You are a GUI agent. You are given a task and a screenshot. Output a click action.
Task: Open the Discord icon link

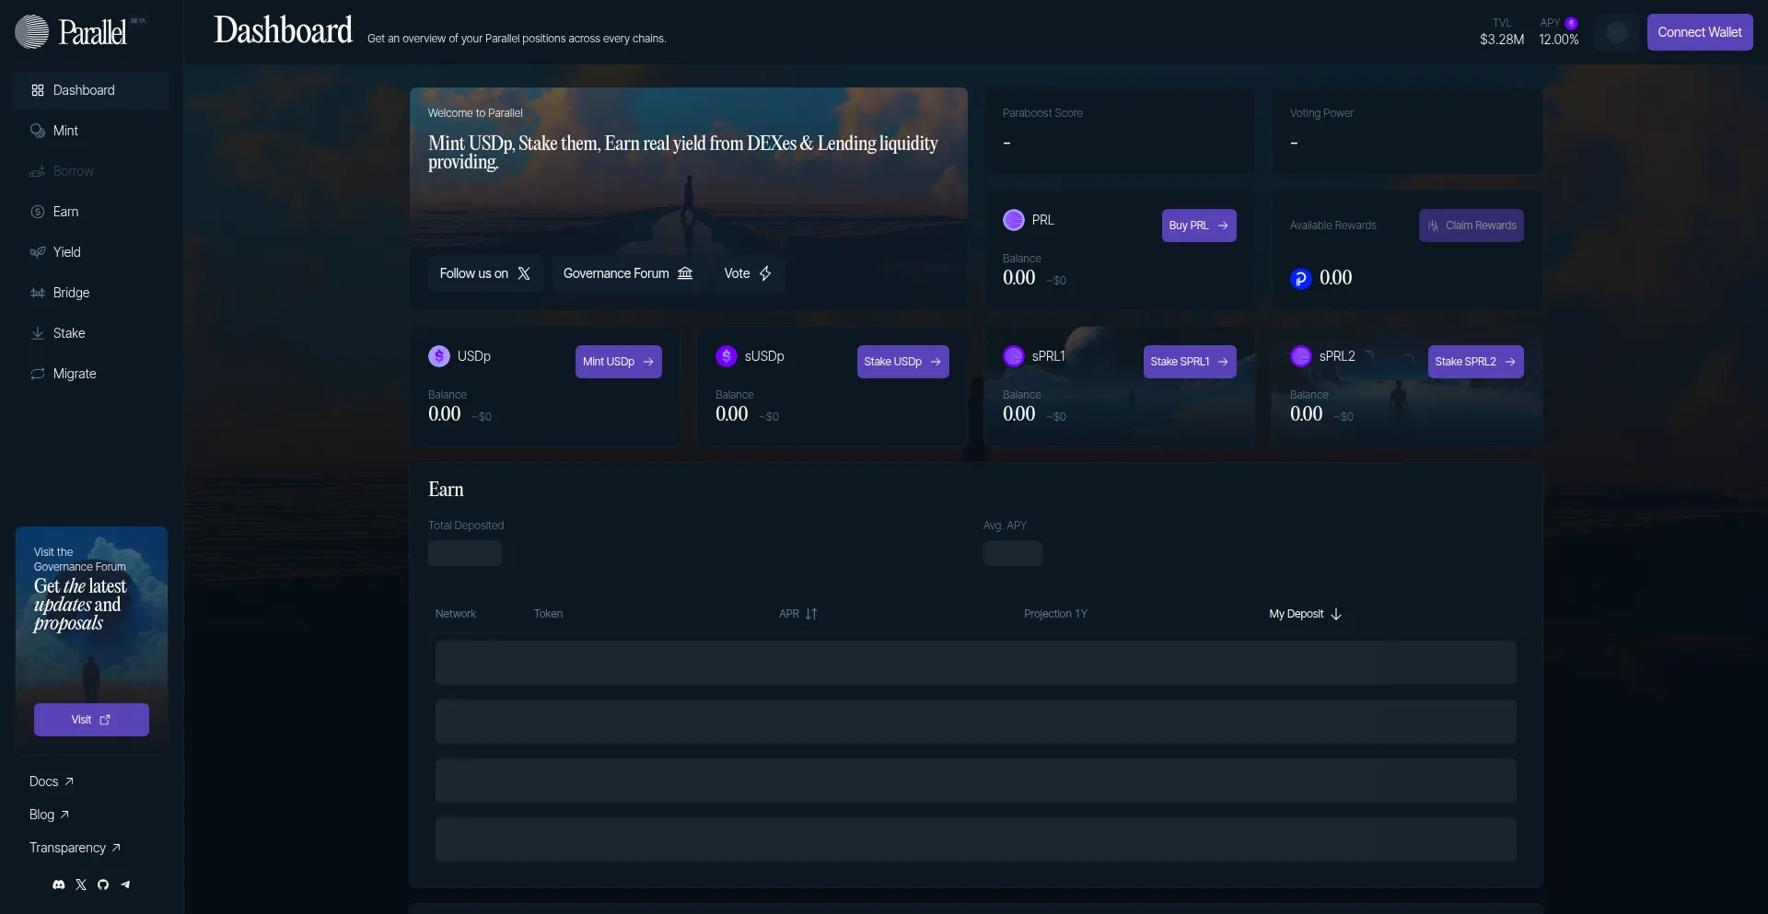(x=59, y=885)
